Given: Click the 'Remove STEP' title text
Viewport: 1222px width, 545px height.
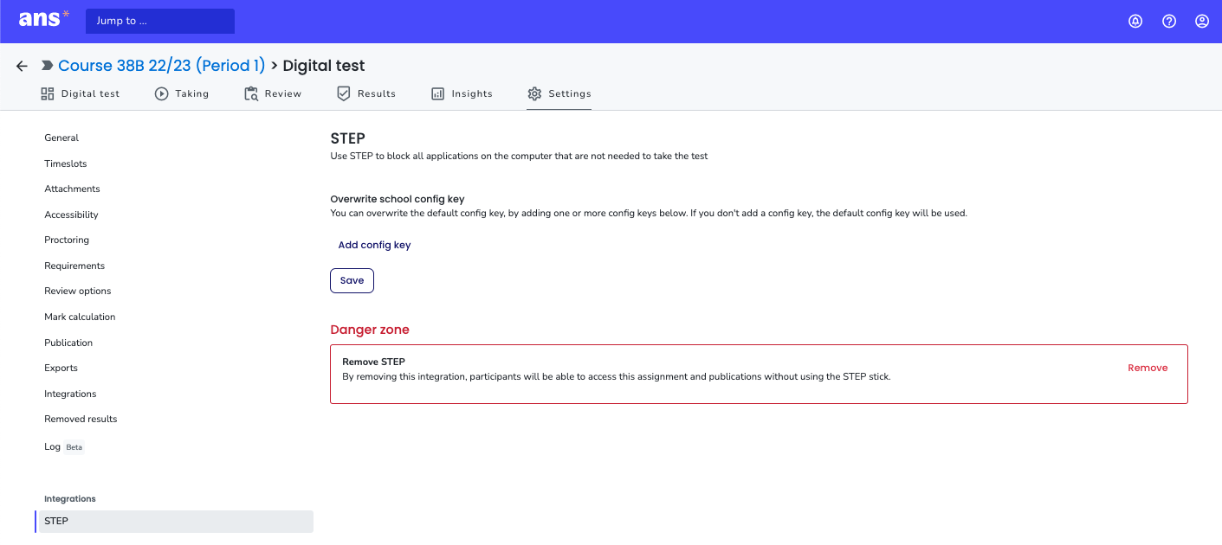Looking at the screenshot, I should click(373, 362).
